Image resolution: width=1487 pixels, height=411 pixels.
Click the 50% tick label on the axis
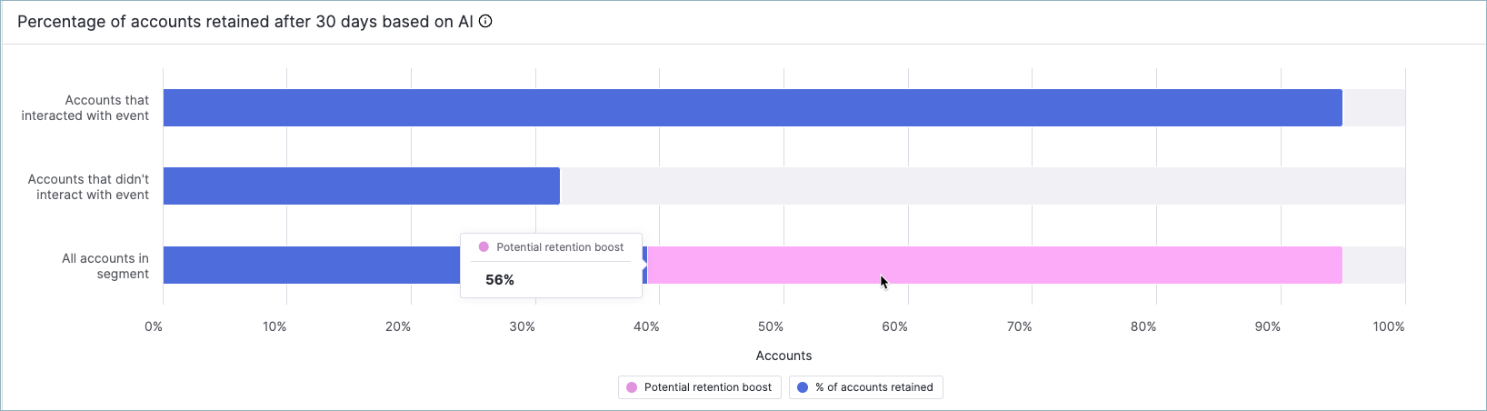click(771, 326)
